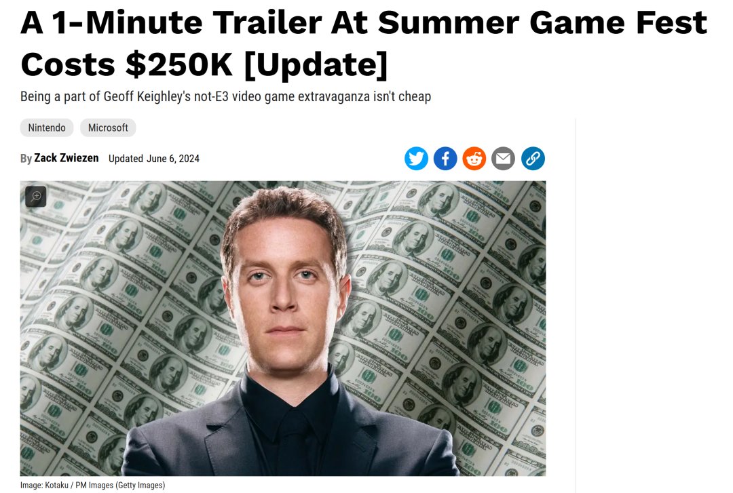Click the Geoff Keighley subtitle text
This screenshot has height=493, width=733.
click(225, 97)
